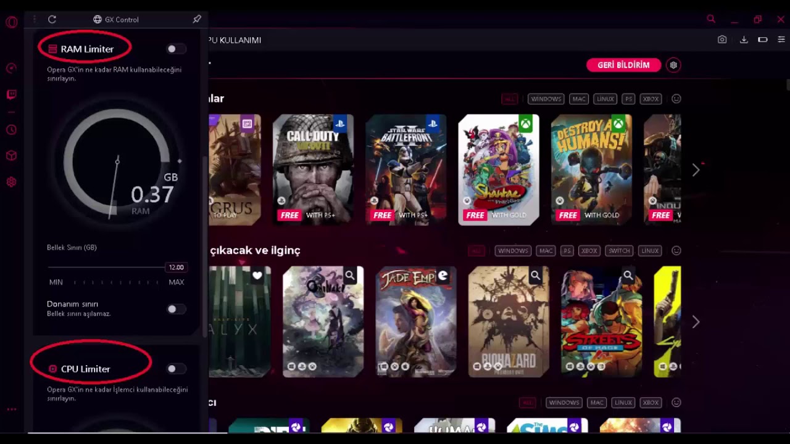
Task: Click the GX Control panel title
Action: [116, 20]
